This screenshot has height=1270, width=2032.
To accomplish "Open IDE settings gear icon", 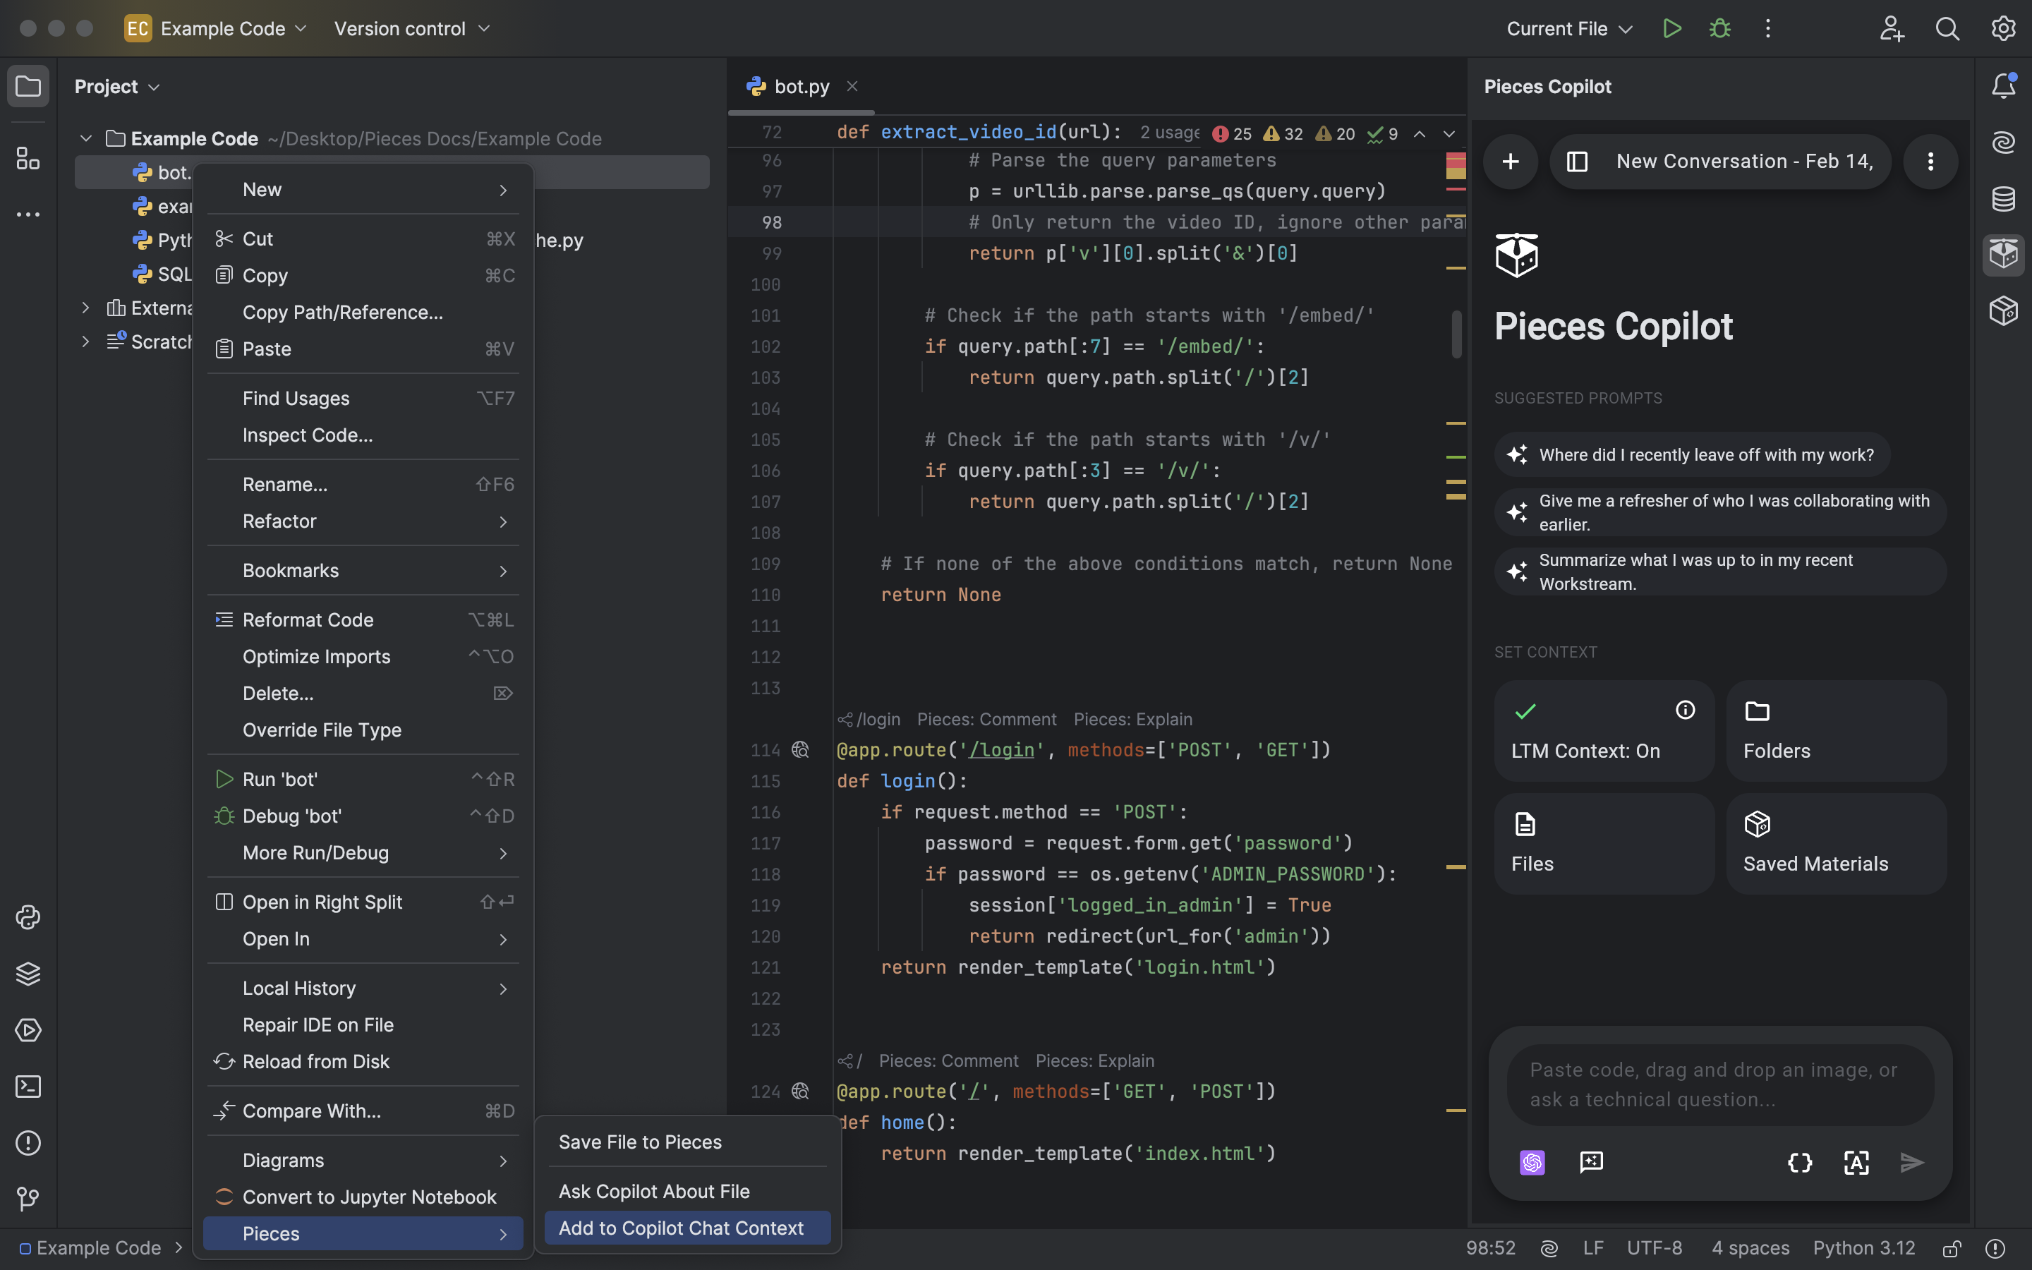I will click(2004, 28).
